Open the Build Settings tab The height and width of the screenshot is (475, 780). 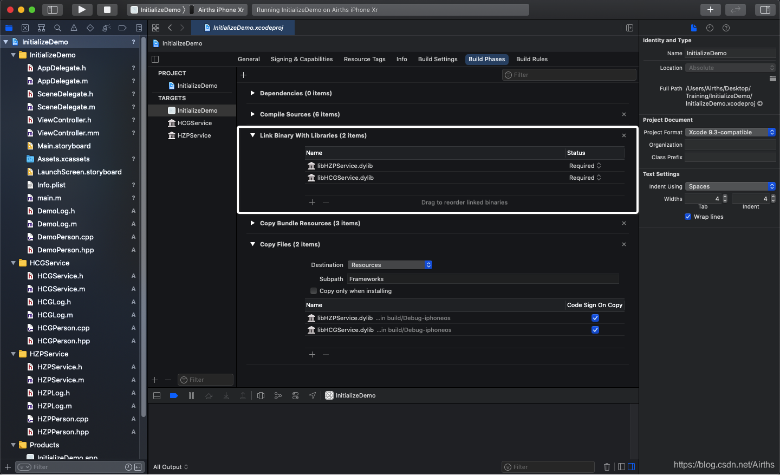click(438, 59)
